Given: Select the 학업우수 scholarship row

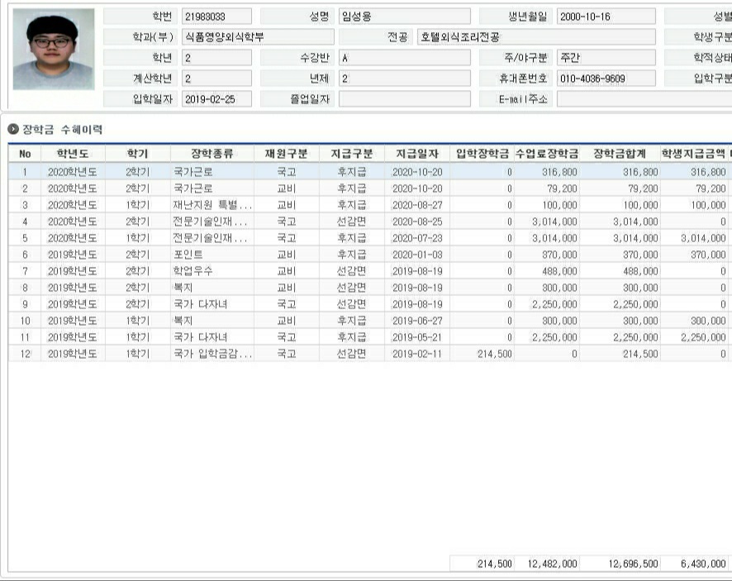Looking at the screenshot, I should (368, 271).
